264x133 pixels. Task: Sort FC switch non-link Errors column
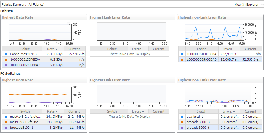229,111
